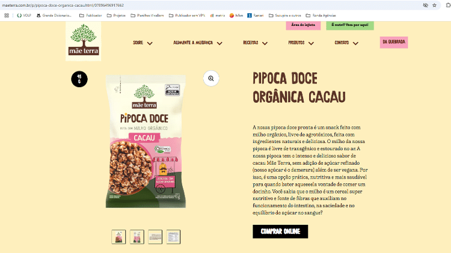Open the Receitas menu item
Image resolution: width=451 pixels, height=253 pixels.
pos(251,43)
